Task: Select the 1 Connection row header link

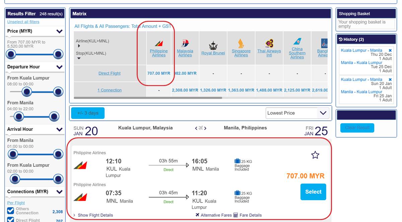Action: [x=110, y=90]
